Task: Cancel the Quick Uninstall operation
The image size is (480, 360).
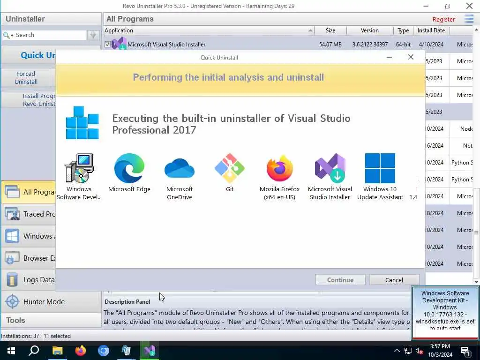Action: click(394, 280)
